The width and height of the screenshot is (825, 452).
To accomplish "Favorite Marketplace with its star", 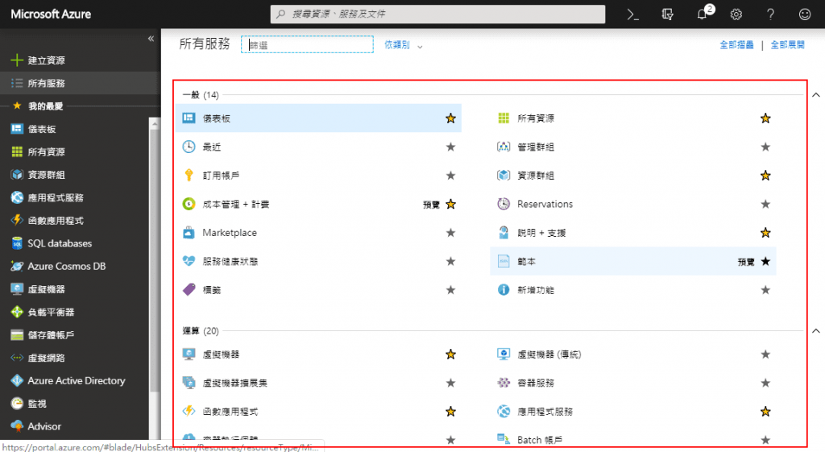I will (x=451, y=233).
